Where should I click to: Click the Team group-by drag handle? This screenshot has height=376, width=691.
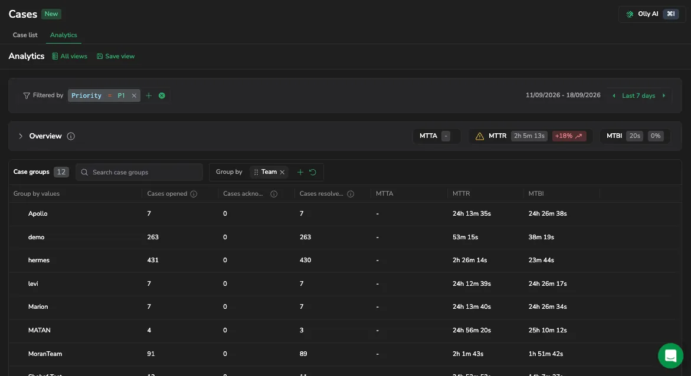coord(256,172)
